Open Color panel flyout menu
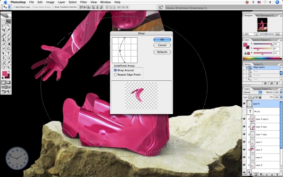The width and height of the screenshot is (283, 177). pos(281,40)
